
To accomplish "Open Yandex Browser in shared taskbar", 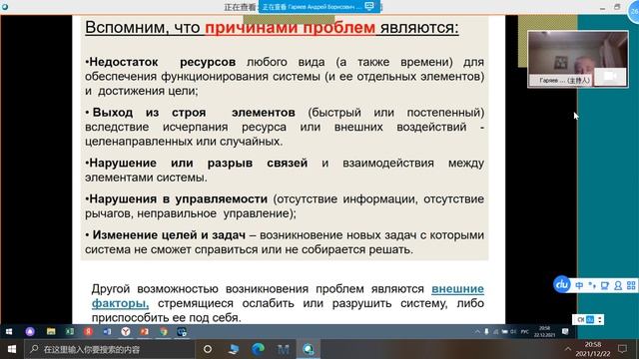I will pyautogui.click(x=126, y=332).
